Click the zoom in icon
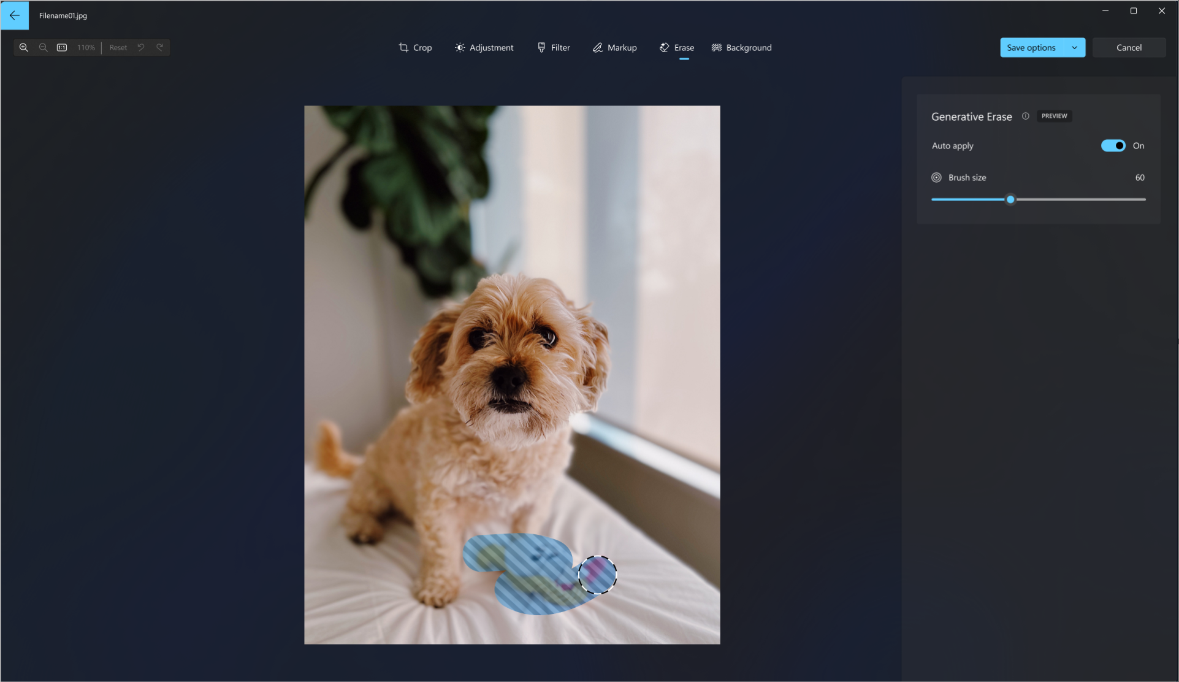Image resolution: width=1179 pixels, height=682 pixels. (23, 47)
